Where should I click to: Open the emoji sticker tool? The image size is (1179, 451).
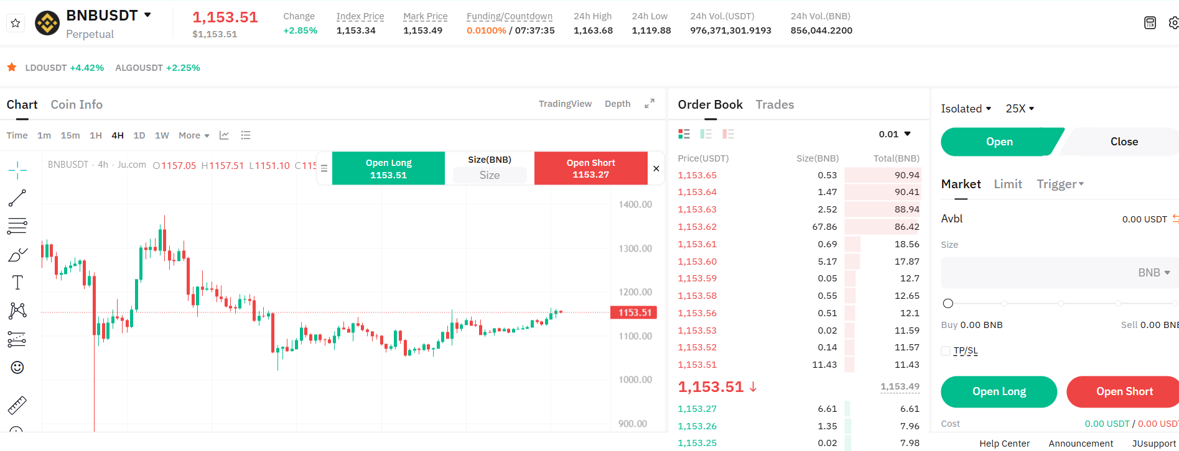(17, 368)
